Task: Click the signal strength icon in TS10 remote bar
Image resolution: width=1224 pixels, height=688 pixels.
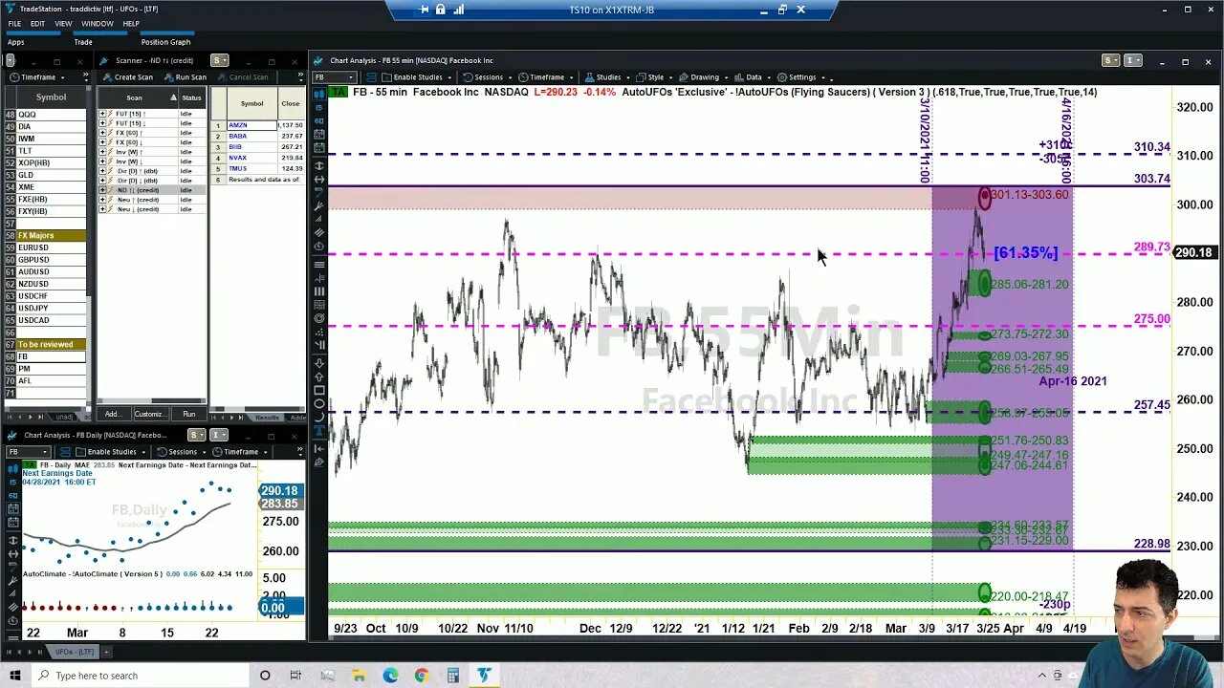Action: click(458, 10)
